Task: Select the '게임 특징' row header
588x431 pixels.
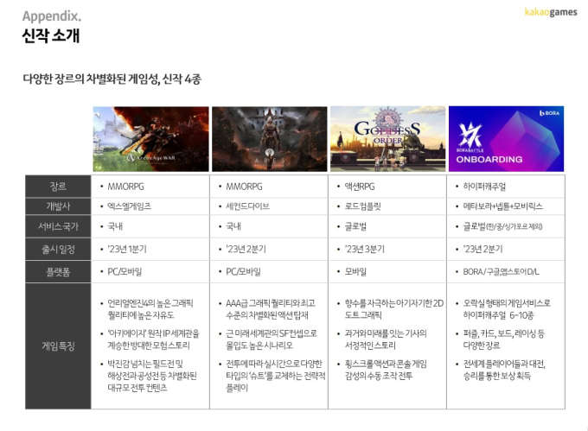Action: [58, 346]
